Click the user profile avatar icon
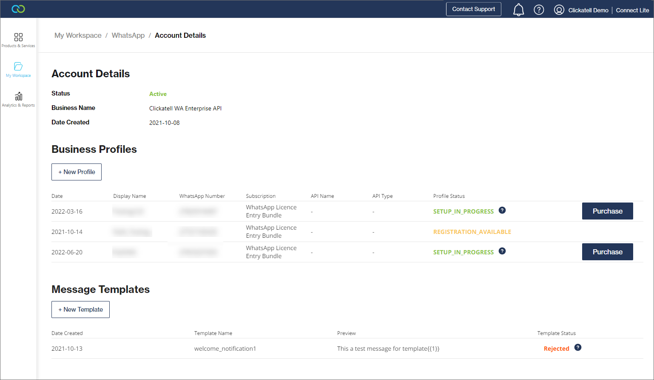 (x=559, y=10)
